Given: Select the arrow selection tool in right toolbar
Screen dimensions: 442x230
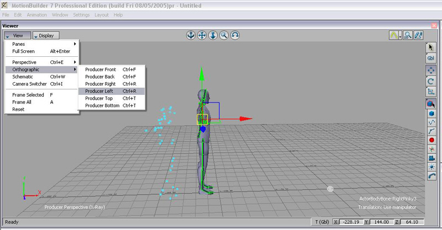Looking at the screenshot, I should [x=431, y=47].
